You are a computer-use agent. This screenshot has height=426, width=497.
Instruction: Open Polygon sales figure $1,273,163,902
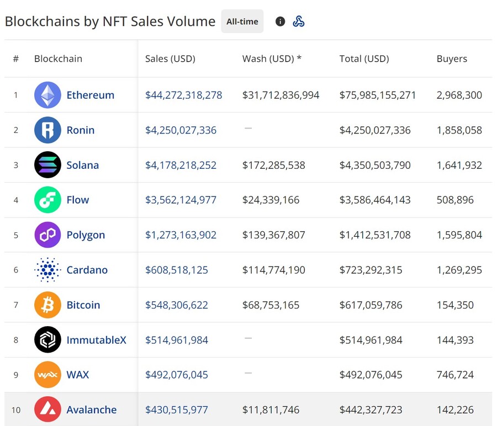point(181,235)
